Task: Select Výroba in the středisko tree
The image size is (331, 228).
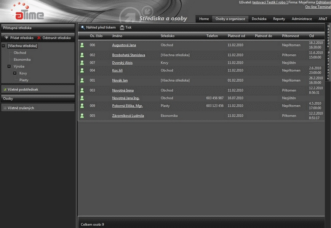Action: [x=19, y=66]
